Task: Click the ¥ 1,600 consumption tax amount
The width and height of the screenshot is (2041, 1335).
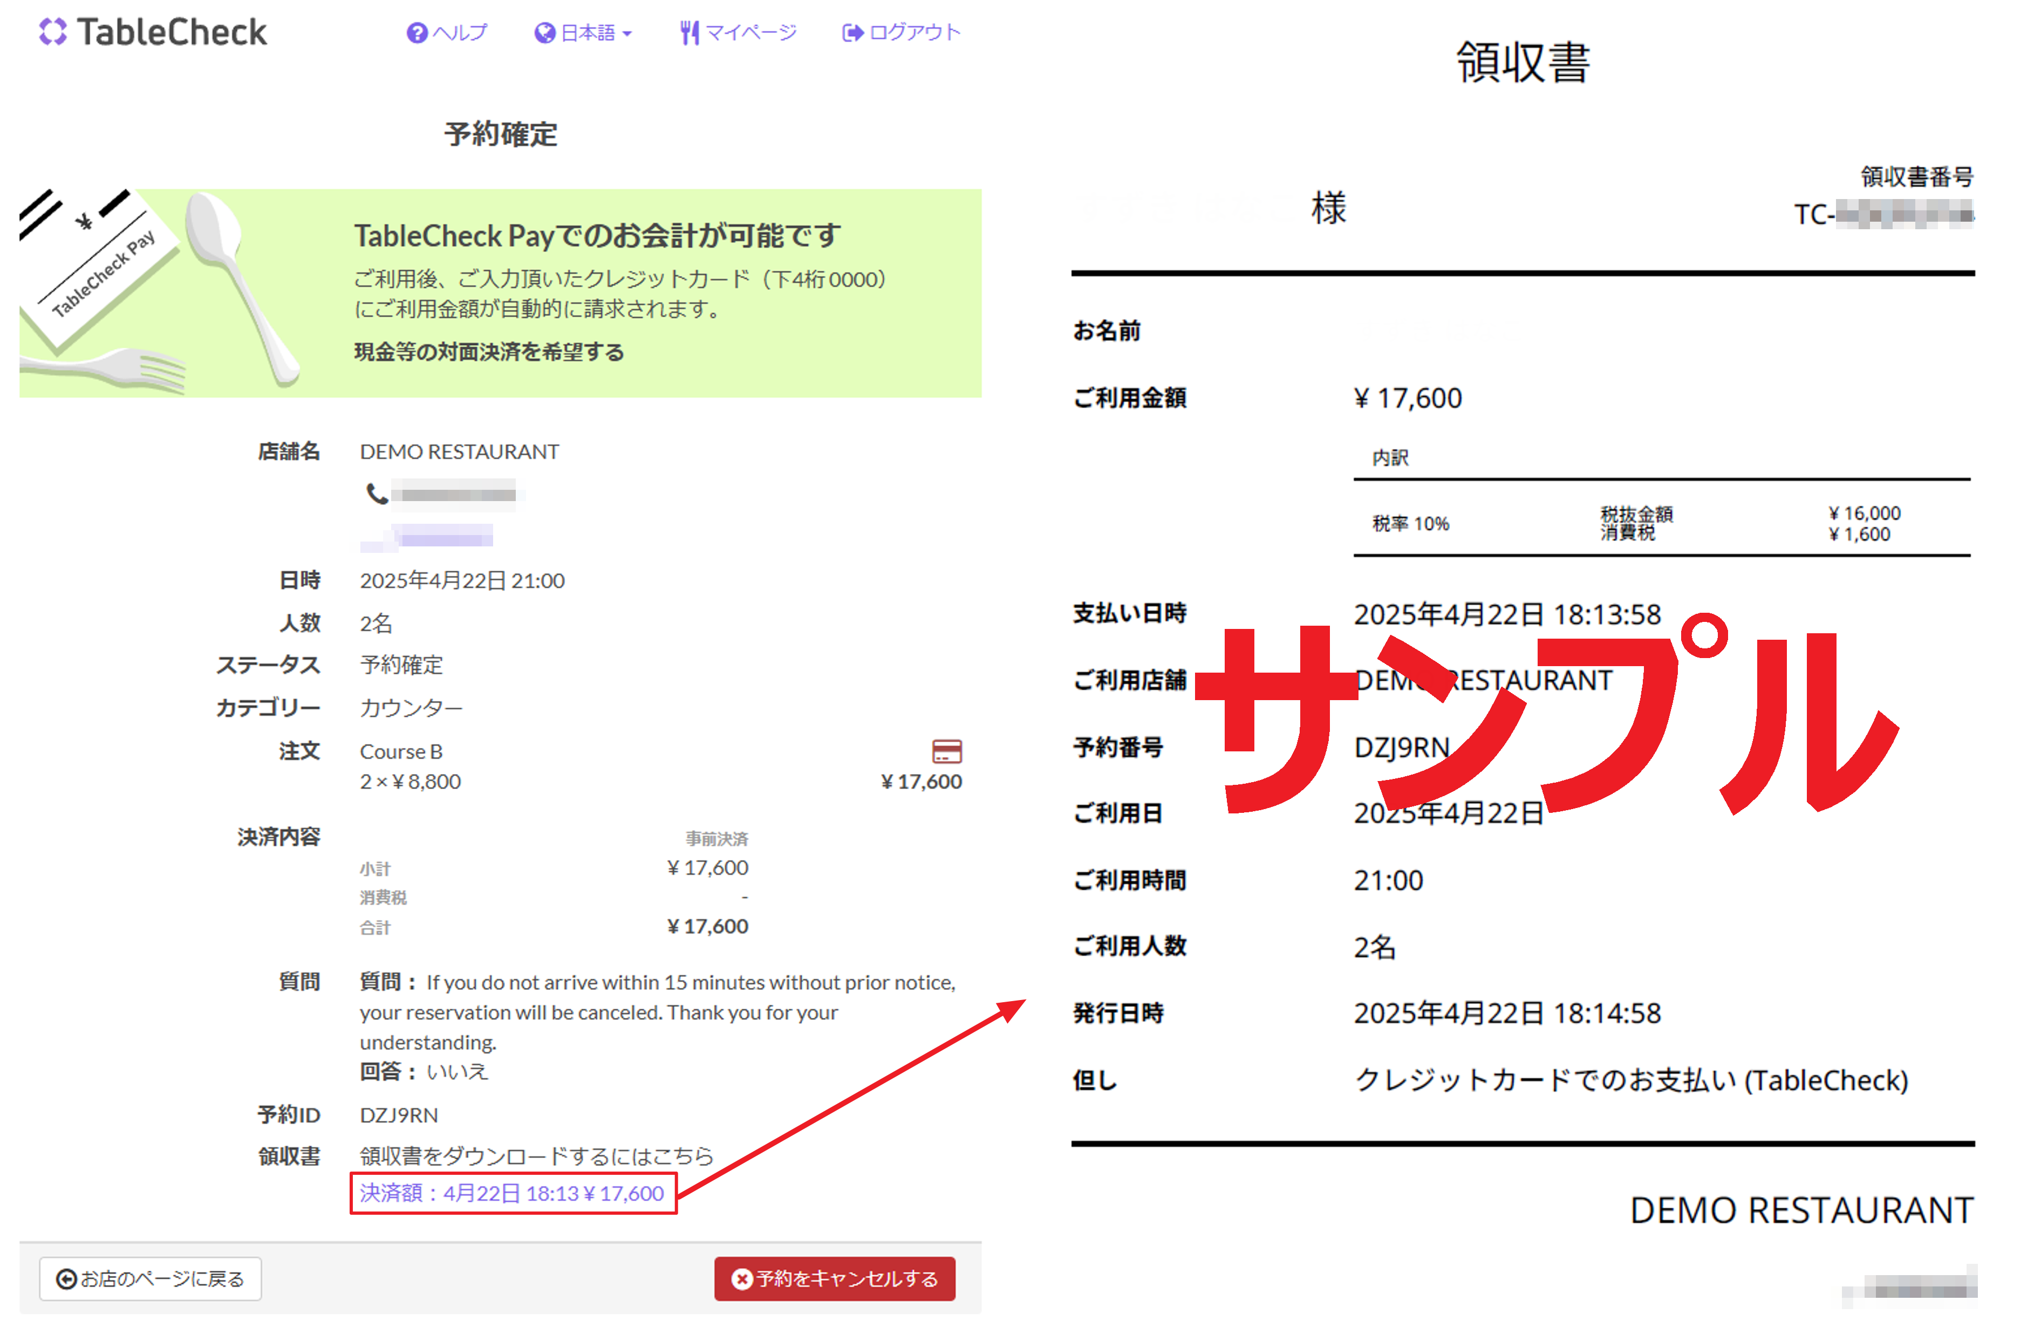Action: point(1859,534)
